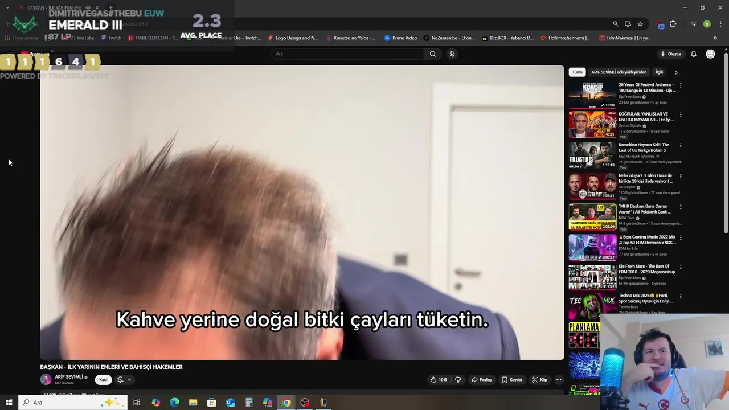Image resolution: width=729 pixels, height=410 pixels.
Task: Show hidden bookmarks with the chevron
Action: pos(715,38)
